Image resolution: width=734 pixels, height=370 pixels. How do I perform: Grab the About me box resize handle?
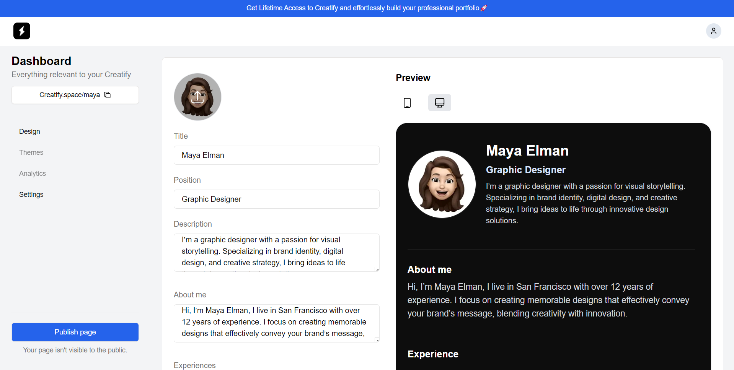point(377,340)
